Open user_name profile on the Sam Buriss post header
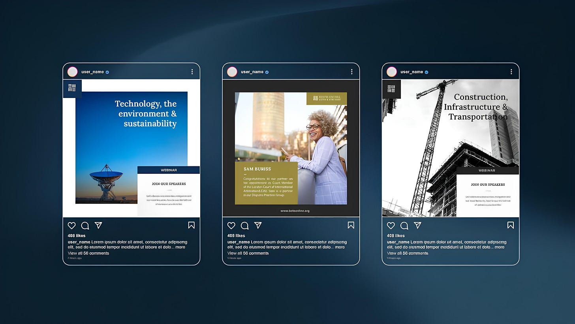Screen dimensions: 575x324 click(252, 72)
